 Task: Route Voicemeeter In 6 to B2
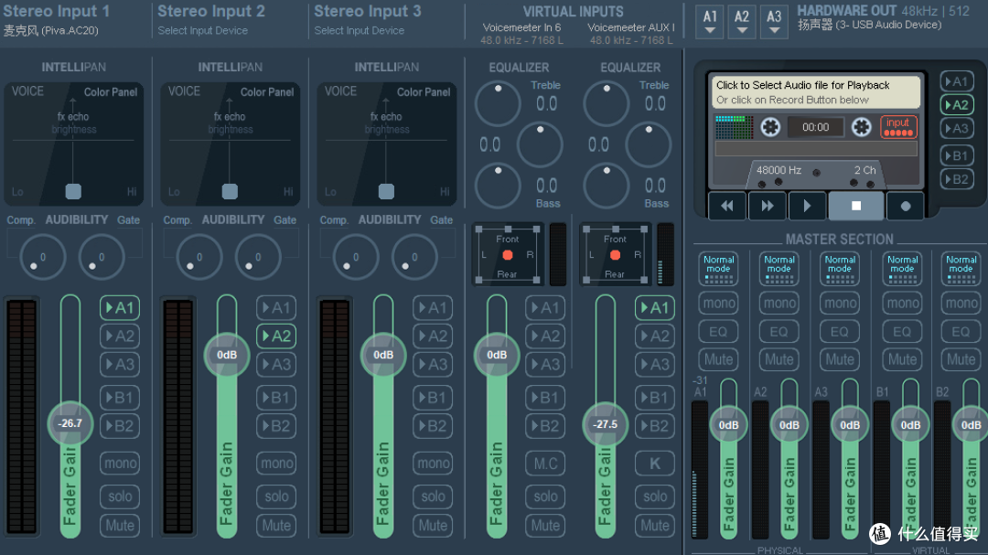(x=545, y=426)
